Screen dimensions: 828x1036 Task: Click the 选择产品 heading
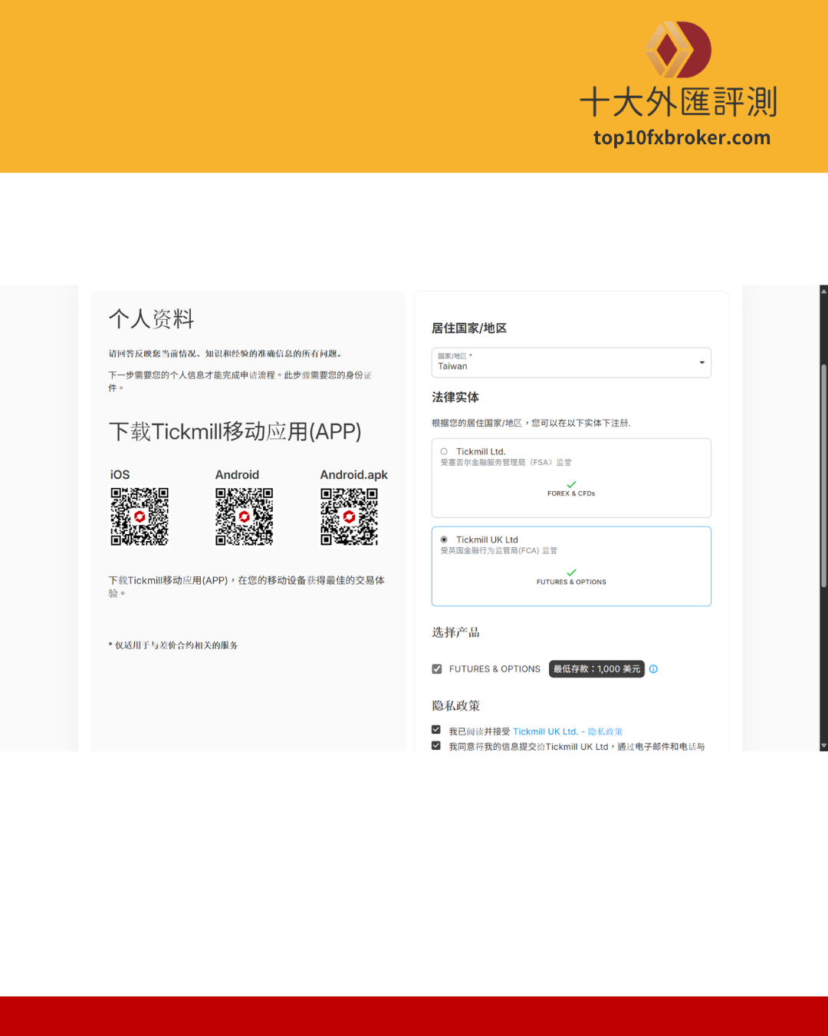[x=455, y=632]
